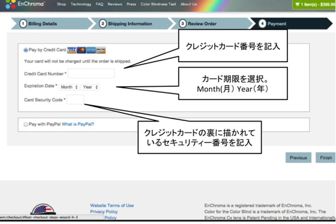
Task: Open the shopping cart with 1 item
Action: [314, 5]
